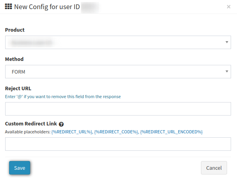This screenshot has height=184, width=237.
Task: Click the '@' removal hint text
Action: [x=63, y=97]
